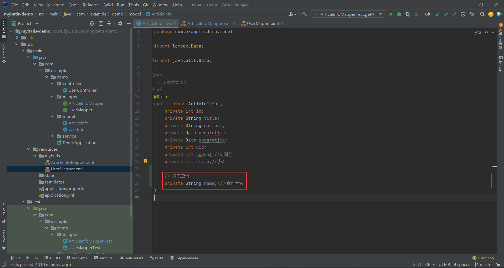Collapse the test folder
504x268 pixels.
coord(23,202)
